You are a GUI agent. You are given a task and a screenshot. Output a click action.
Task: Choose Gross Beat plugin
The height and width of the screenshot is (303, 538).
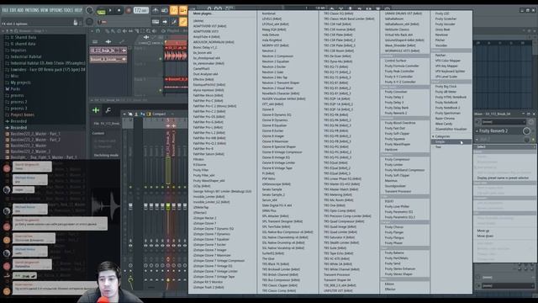[442, 29]
